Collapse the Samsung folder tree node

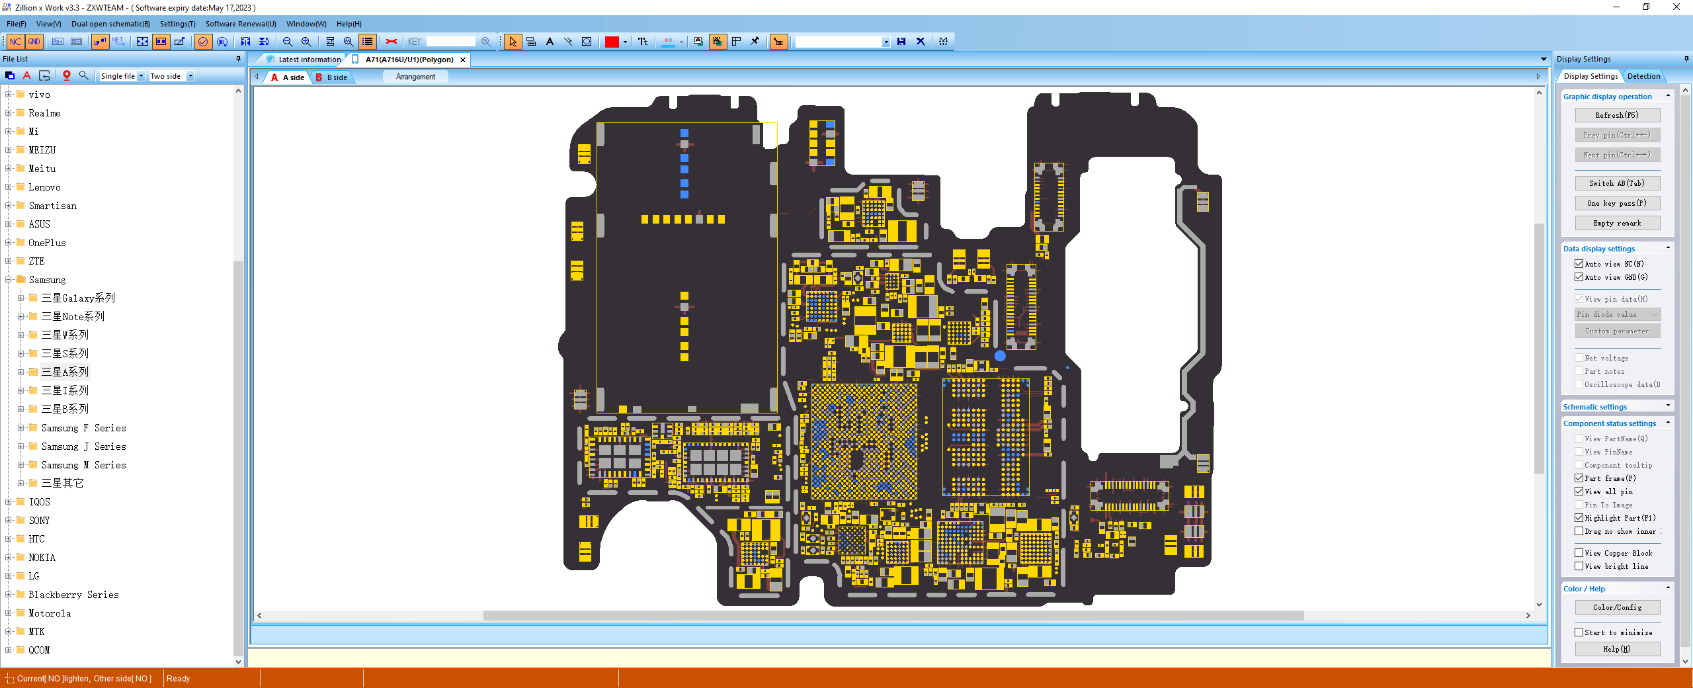point(9,280)
